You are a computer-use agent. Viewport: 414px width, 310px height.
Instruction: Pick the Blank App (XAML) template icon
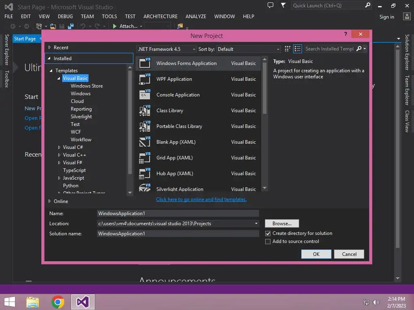click(145, 142)
